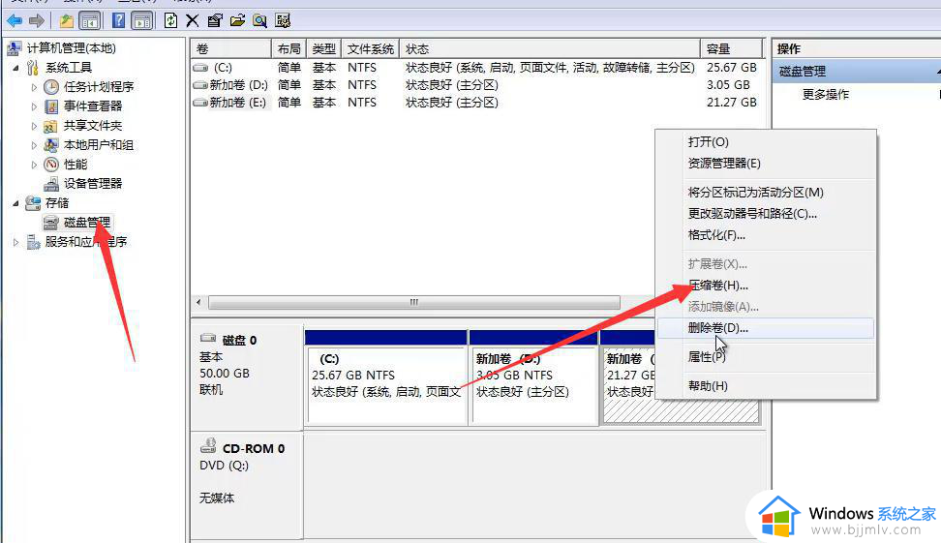
Task: Collapse the 系统工具 tree node
Action: click(16, 68)
